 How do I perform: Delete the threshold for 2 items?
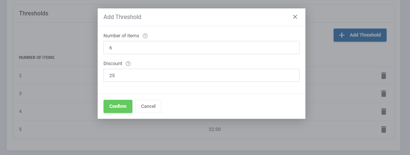[x=383, y=76]
